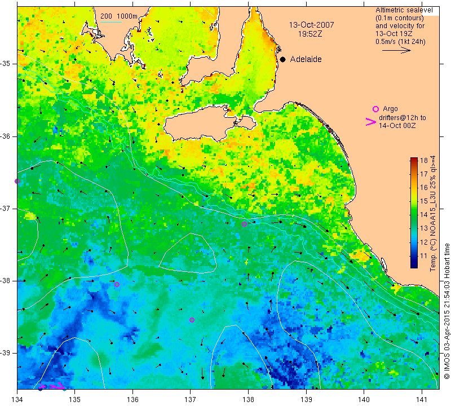The height and width of the screenshot is (406, 451).
Task: Click the '13-Oct 19Z' text
Action: click(x=394, y=34)
